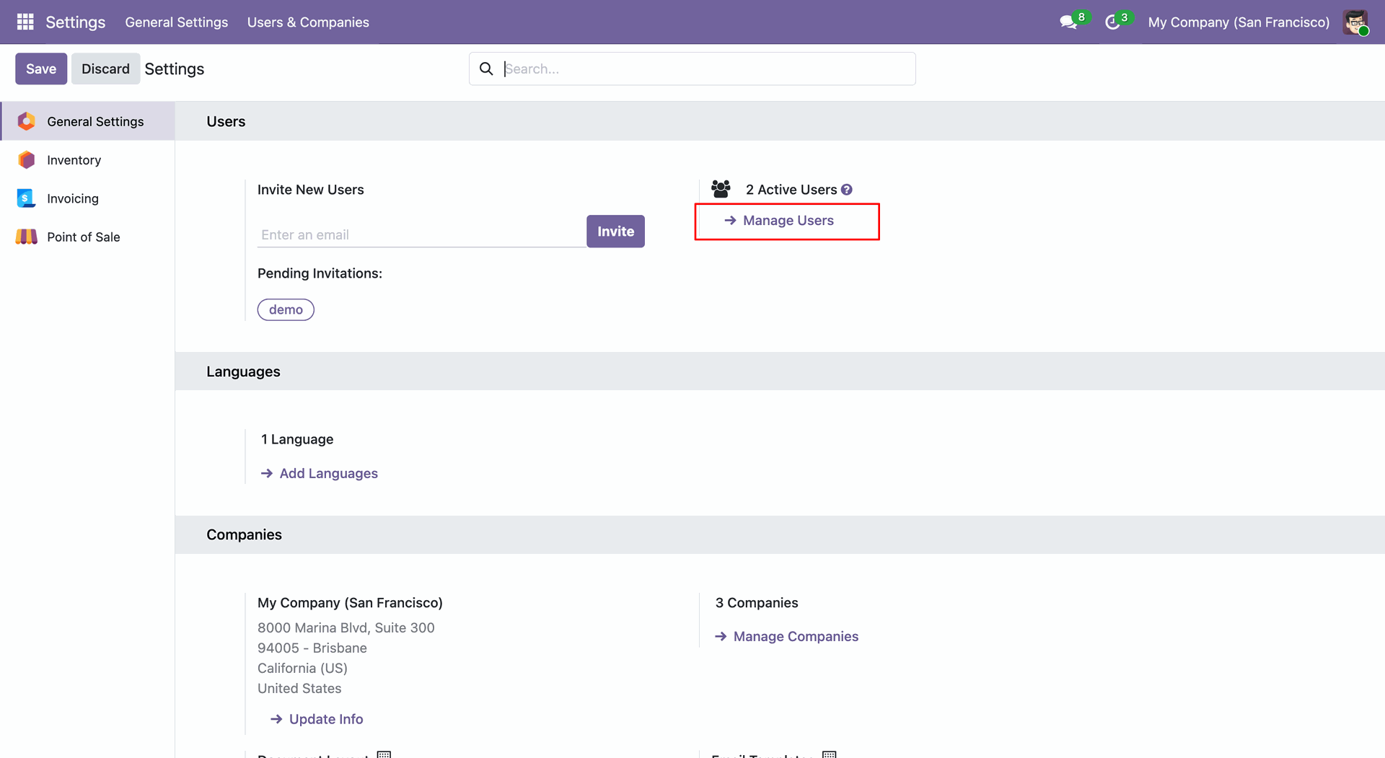Open the Manage Users link

click(788, 221)
